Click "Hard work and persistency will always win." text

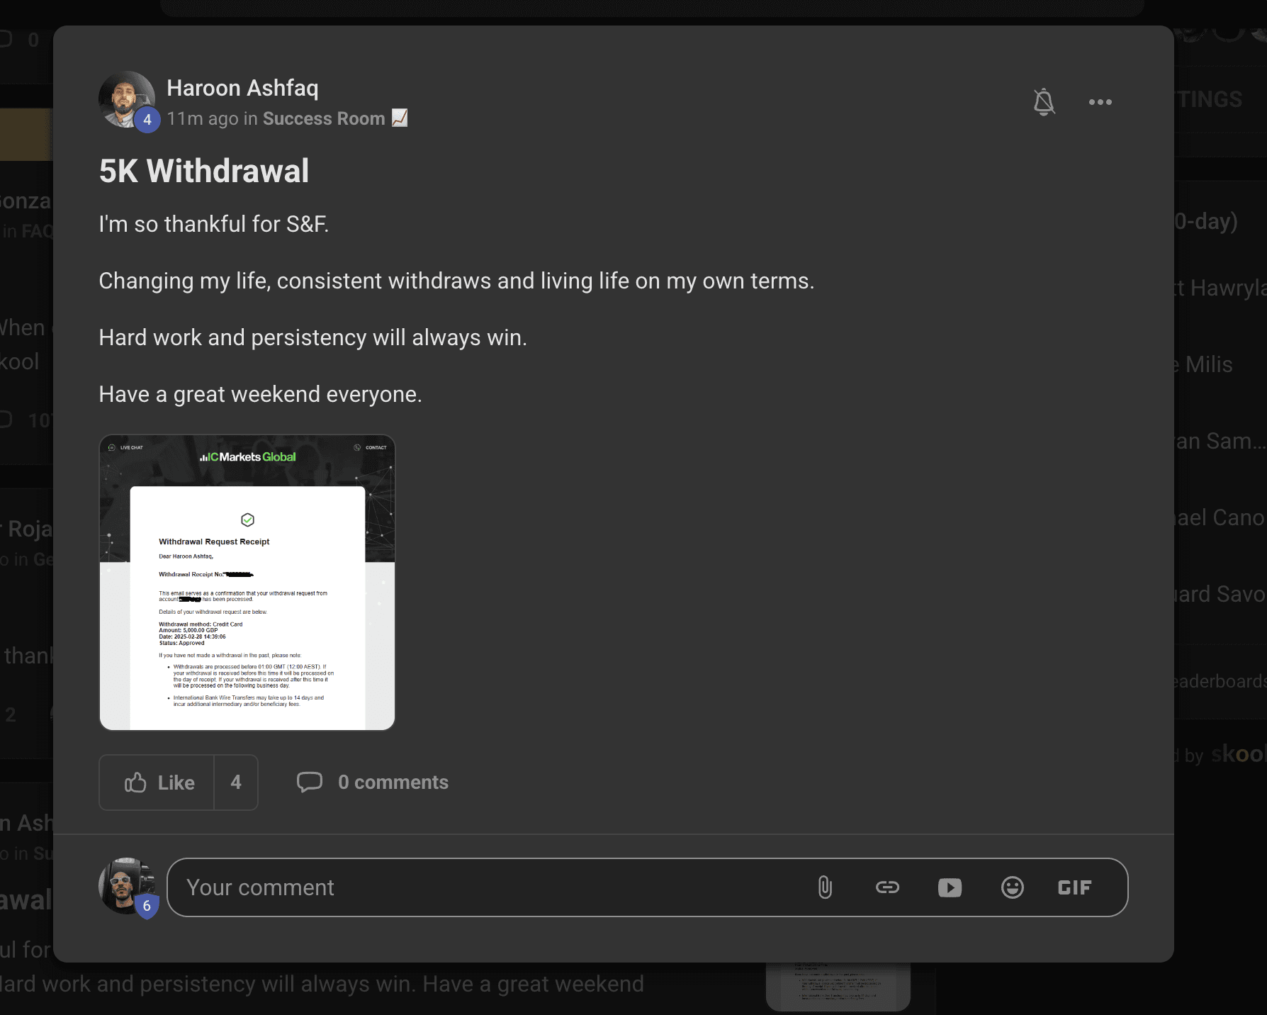(x=312, y=337)
